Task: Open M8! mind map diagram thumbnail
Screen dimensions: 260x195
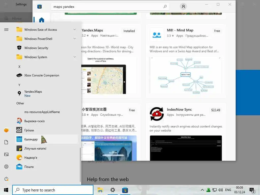Action: click(186, 75)
